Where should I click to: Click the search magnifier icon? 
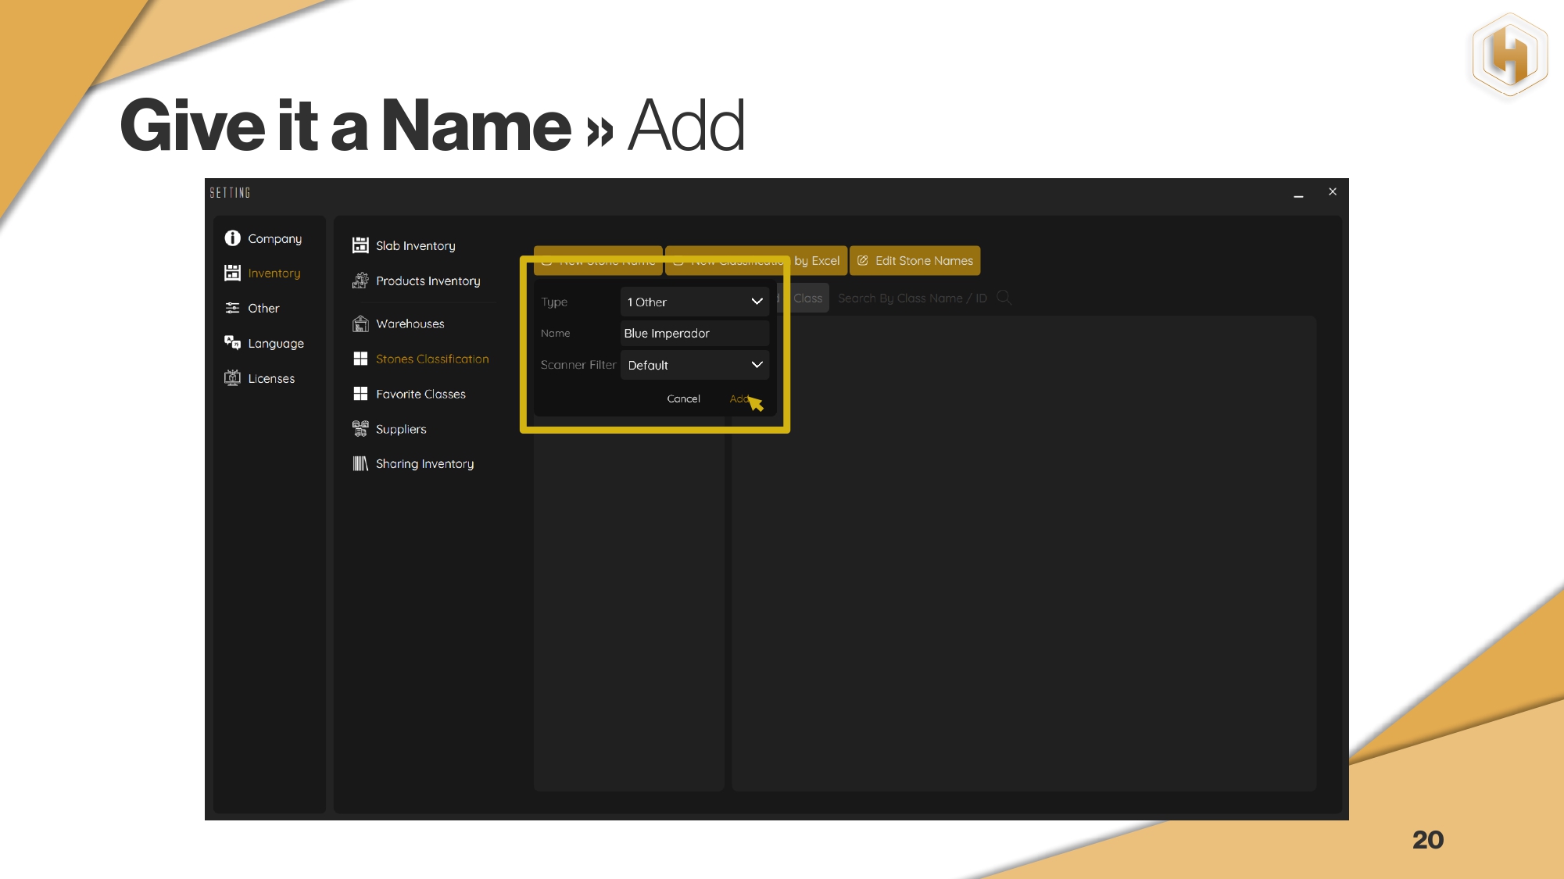tap(1004, 298)
